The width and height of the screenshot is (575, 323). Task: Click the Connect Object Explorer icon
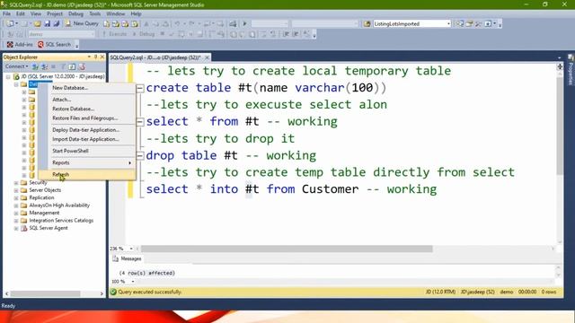(35, 66)
